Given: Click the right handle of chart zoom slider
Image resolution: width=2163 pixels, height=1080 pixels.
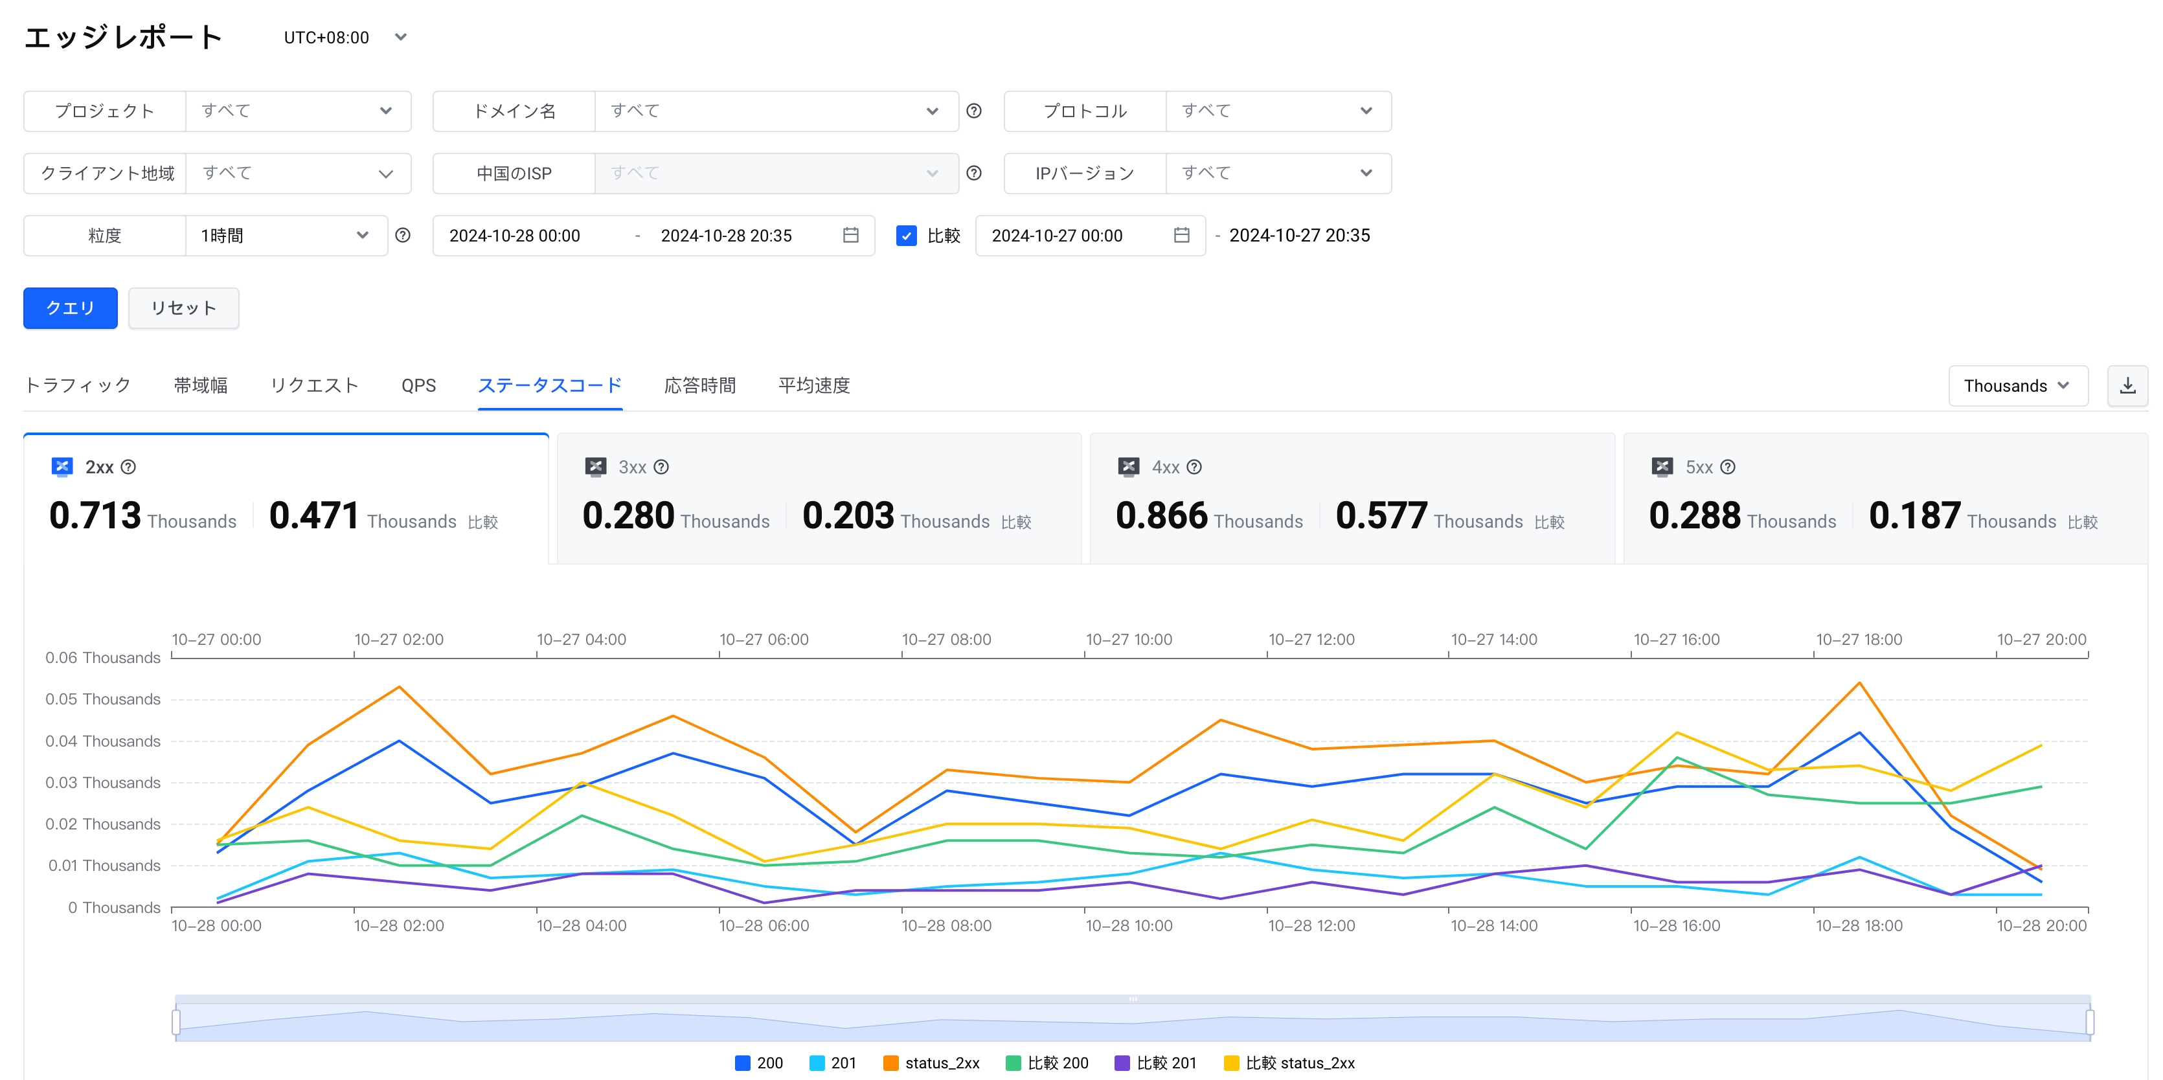Looking at the screenshot, I should coord(2090,1022).
